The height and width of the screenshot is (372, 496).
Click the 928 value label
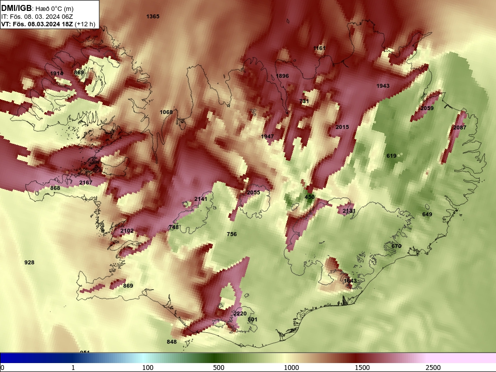pos(29,262)
